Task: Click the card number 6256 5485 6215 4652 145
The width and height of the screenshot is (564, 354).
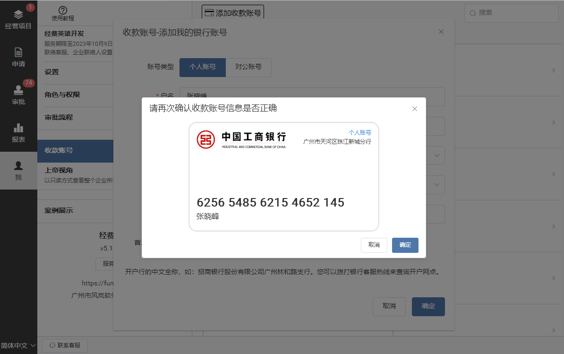Action: coord(271,203)
